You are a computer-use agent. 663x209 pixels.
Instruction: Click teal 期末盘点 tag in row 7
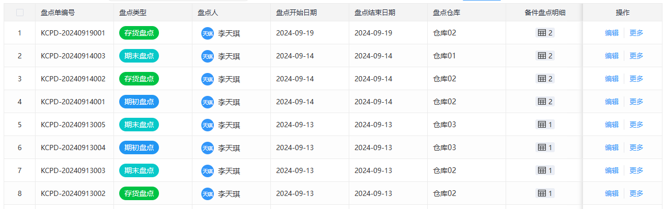pos(139,170)
